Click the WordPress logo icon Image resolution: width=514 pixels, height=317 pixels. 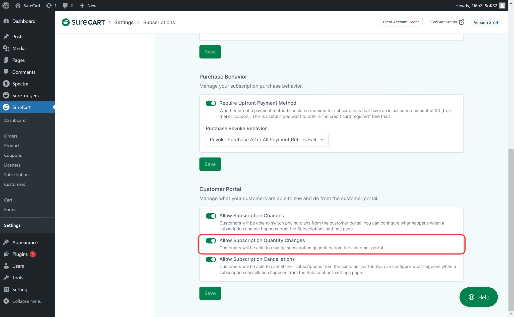point(6,6)
